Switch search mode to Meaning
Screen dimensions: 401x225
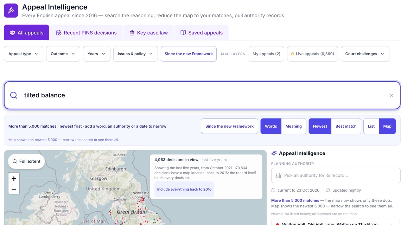pyautogui.click(x=294, y=126)
